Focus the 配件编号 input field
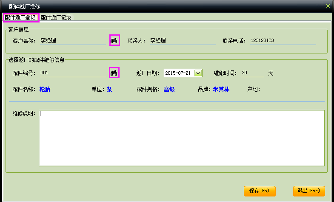Image resolution: width=334 pixels, height=202 pixels. [x=73, y=73]
